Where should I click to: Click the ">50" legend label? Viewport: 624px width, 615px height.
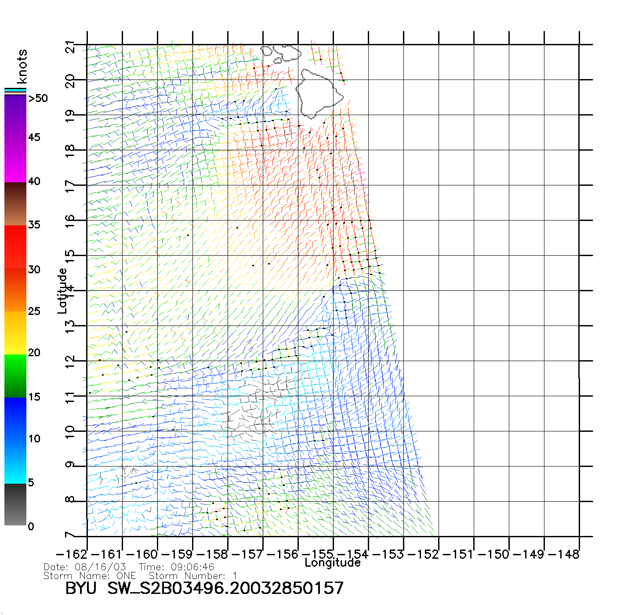pyautogui.click(x=38, y=98)
